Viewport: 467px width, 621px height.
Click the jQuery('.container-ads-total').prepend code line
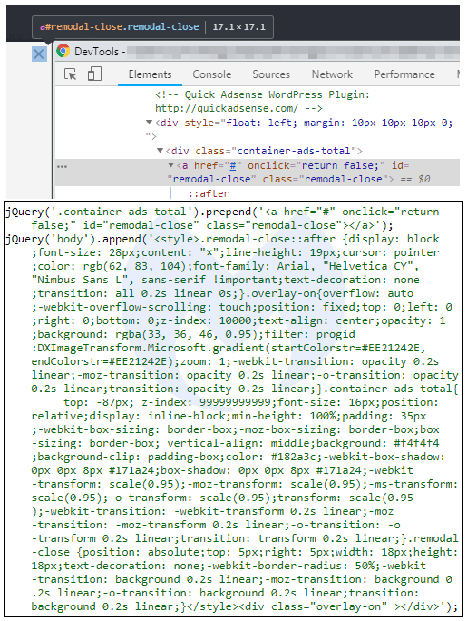click(x=222, y=218)
